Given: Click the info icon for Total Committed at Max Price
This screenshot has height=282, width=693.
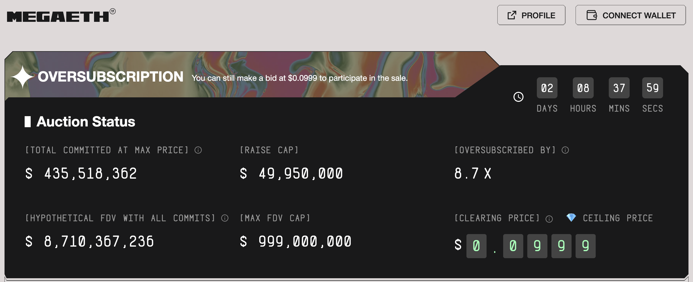Looking at the screenshot, I should tap(198, 150).
